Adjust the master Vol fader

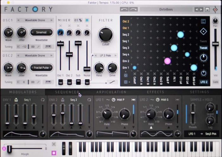[215, 44]
